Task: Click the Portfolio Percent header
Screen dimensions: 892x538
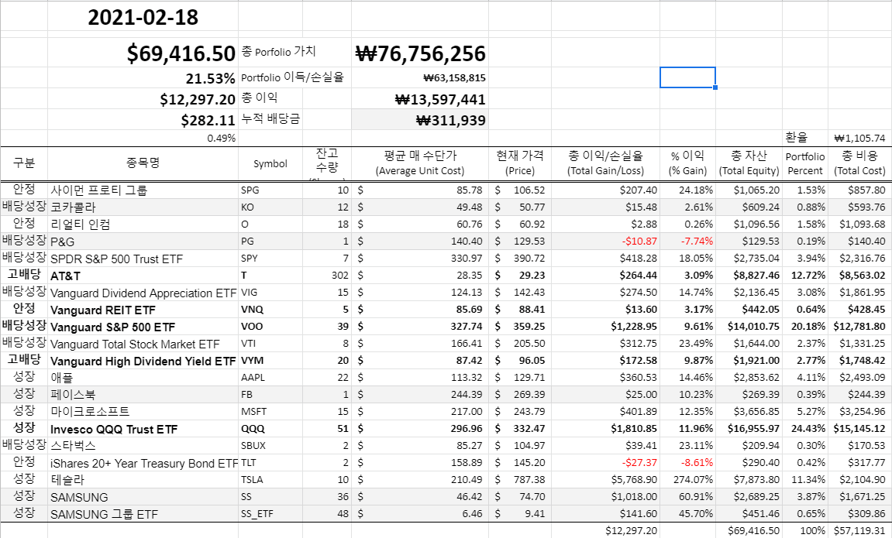Action: [805, 163]
